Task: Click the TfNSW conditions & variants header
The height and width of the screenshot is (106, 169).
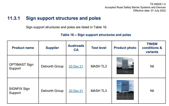Action: [152, 48]
